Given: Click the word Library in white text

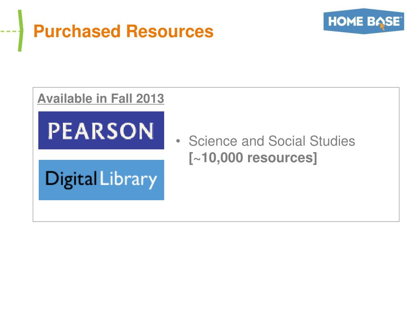Looking at the screenshot, I should (128, 179).
